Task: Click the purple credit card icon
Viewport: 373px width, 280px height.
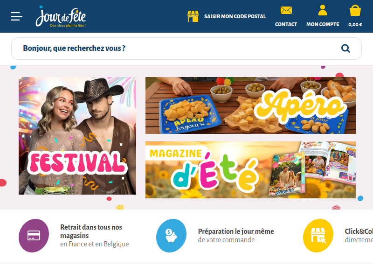Action: click(x=34, y=236)
